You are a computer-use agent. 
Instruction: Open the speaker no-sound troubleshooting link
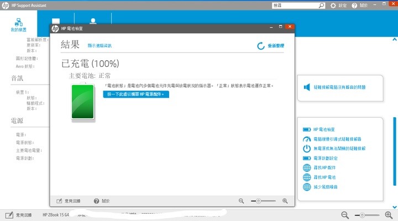335,87
